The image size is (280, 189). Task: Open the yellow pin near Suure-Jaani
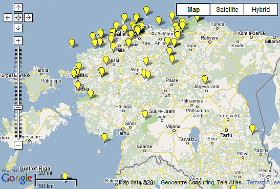(145, 115)
